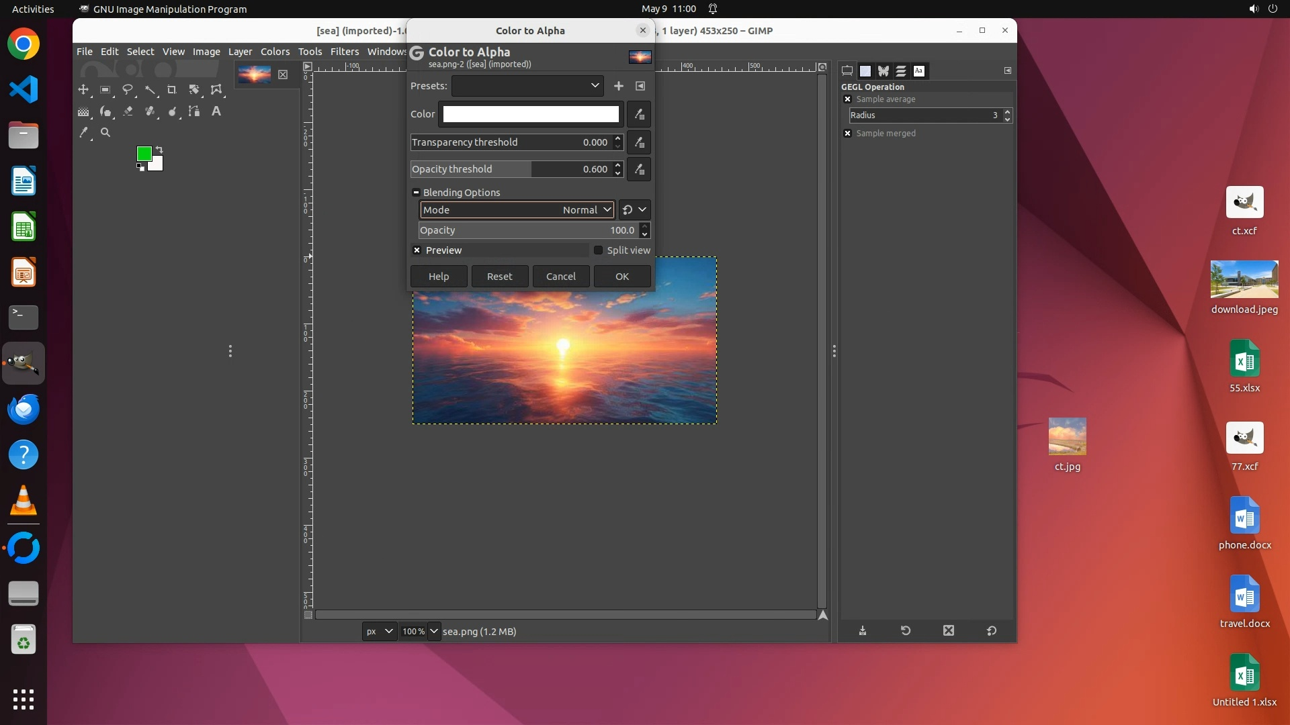Open the Presets dropdown
This screenshot has width=1290, height=725.
pos(527,86)
